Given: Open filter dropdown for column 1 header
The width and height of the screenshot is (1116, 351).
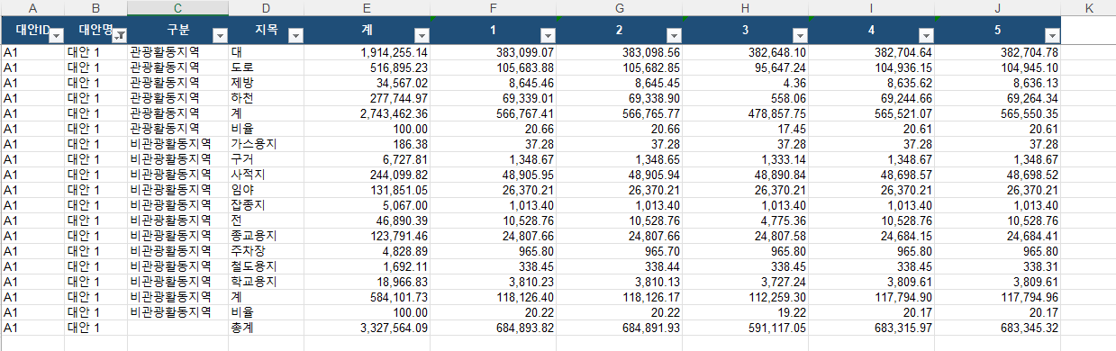Looking at the screenshot, I should [548, 35].
